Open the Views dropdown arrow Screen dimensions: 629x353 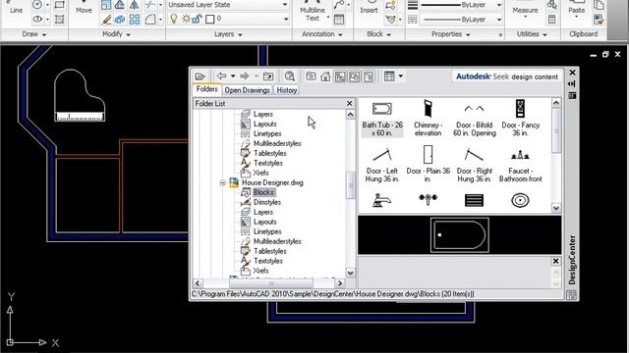click(x=400, y=76)
